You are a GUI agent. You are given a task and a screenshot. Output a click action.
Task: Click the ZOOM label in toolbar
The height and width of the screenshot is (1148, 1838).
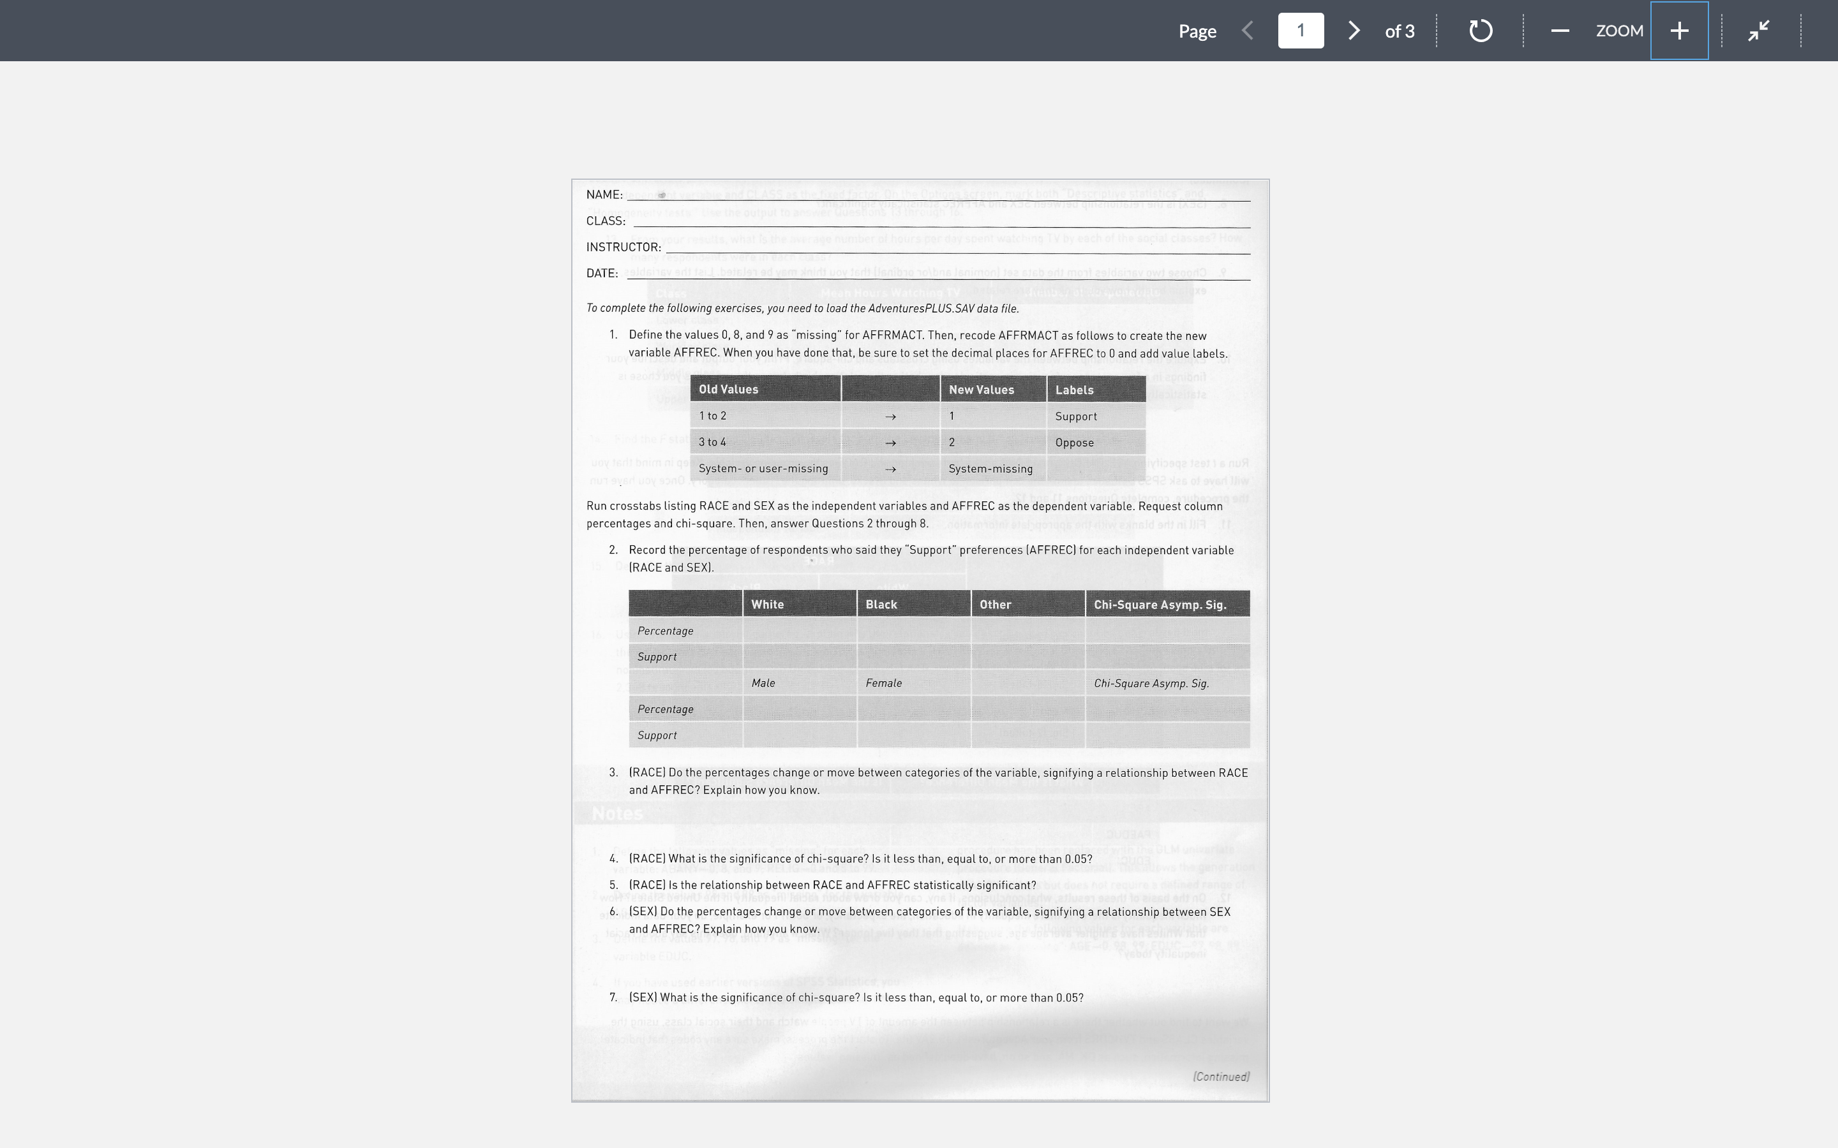[1619, 31]
